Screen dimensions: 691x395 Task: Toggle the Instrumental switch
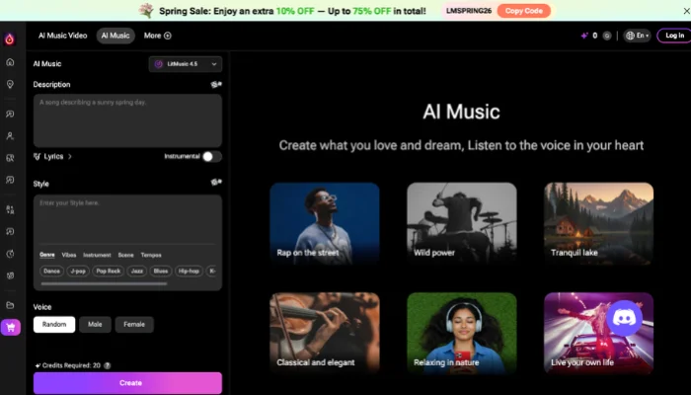click(212, 156)
